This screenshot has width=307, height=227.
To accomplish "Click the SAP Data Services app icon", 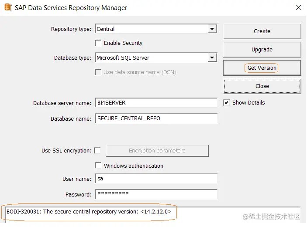I will [x=8, y=7].
